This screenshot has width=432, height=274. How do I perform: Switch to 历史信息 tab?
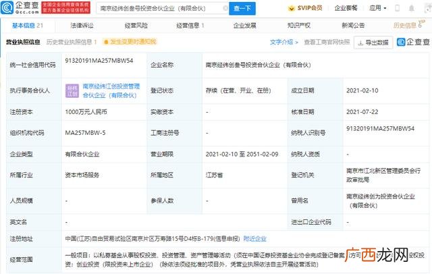pyautogui.click(x=408, y=26)
